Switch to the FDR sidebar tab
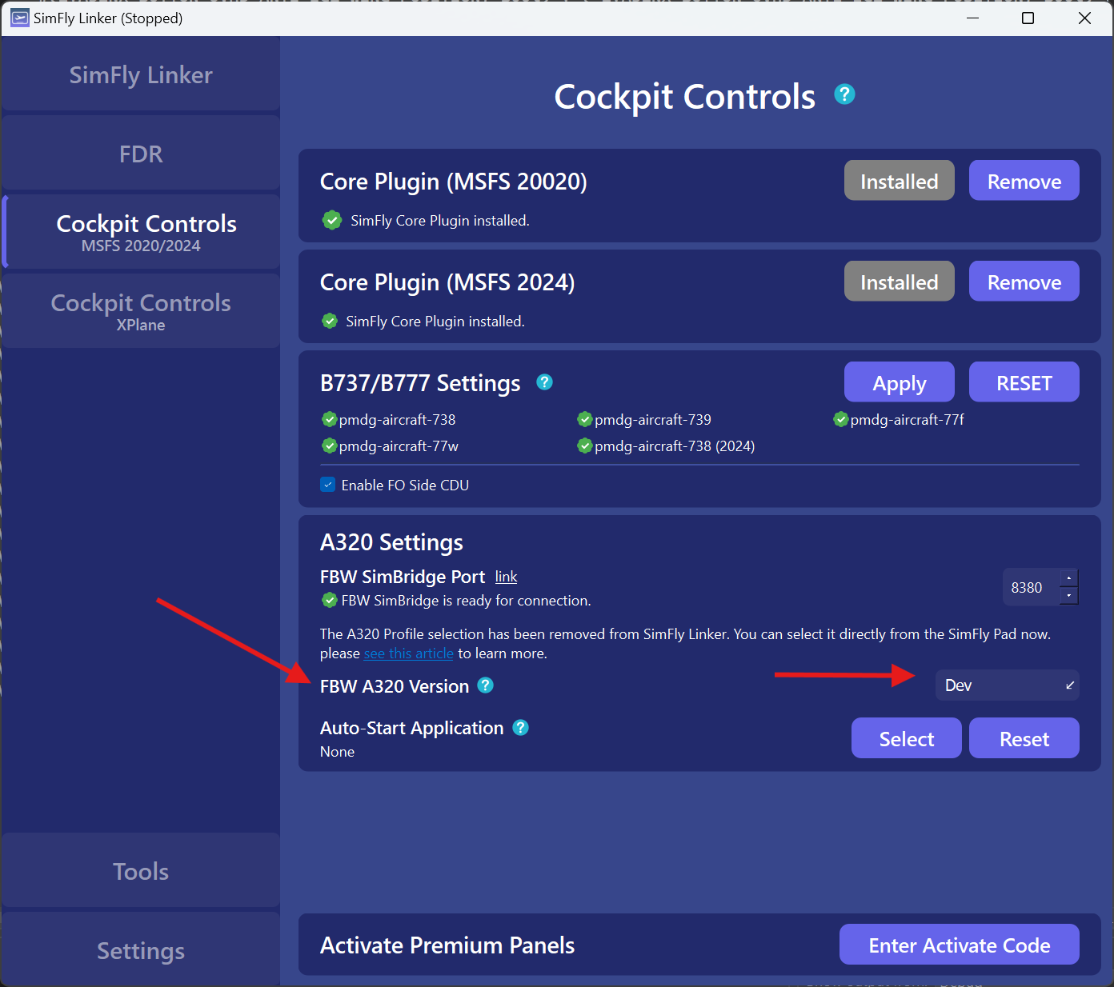 pos(141,154)
